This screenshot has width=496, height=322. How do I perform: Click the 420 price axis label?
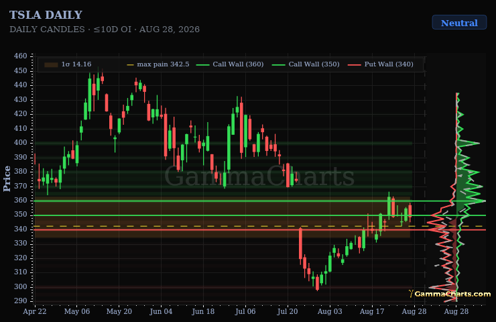click(21, 113)
